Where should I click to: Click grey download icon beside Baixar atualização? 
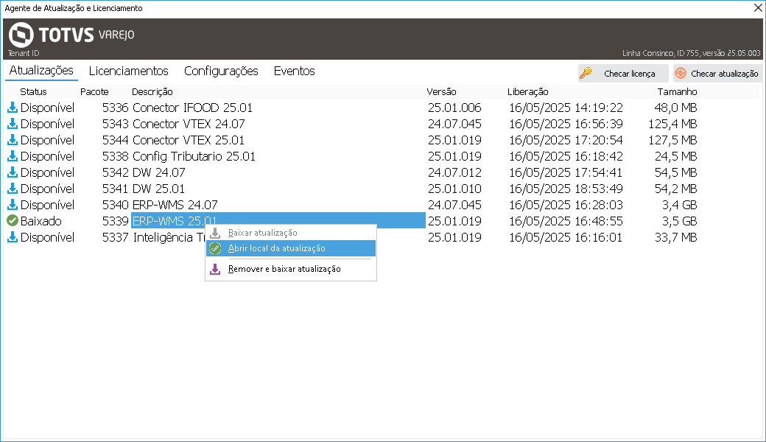pos(215,233)
